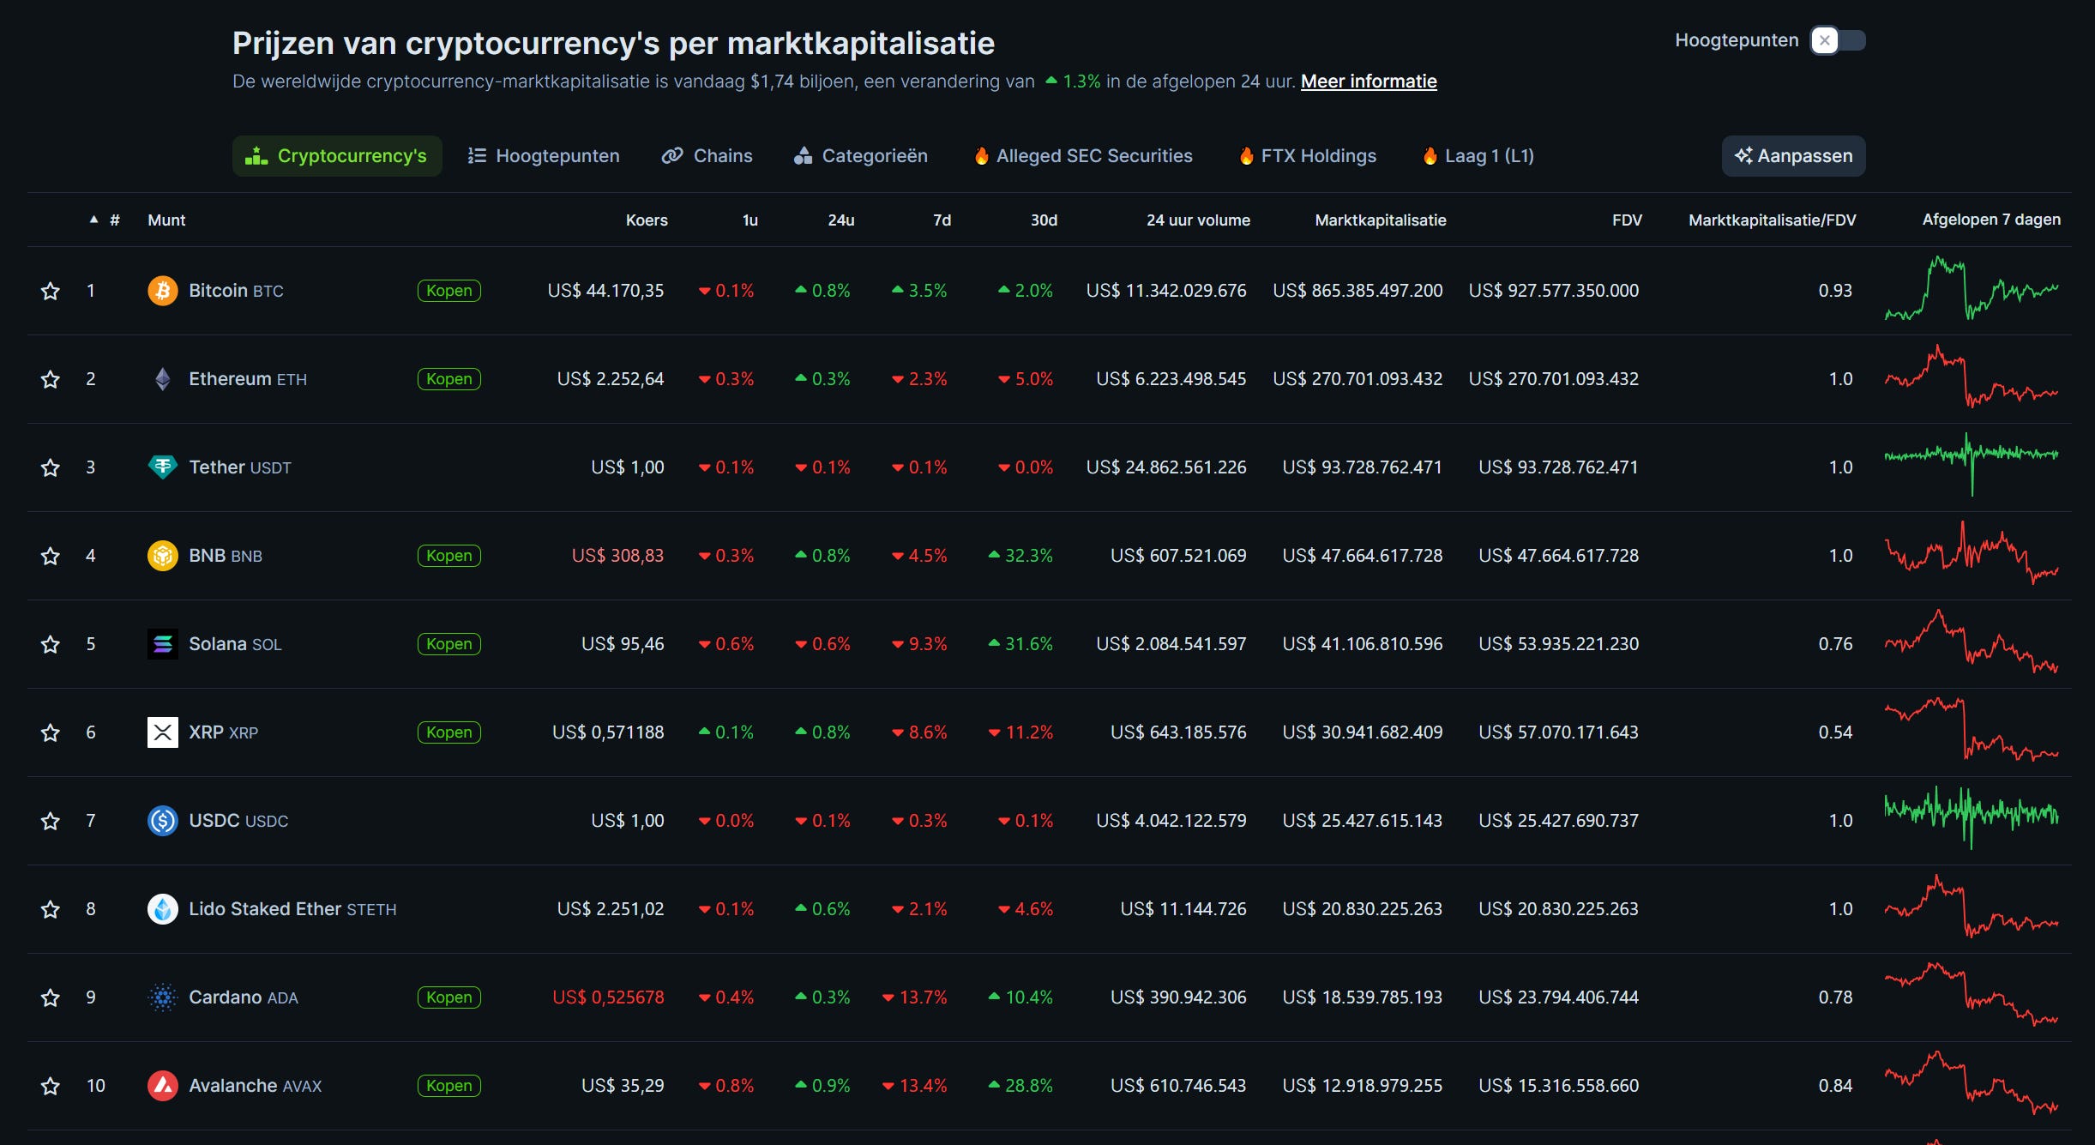The height and width of the screenshot is (1145, 2095).
Task: Click the Categorieën category icon
Action: pyautogui.click(x=803, y=155)
